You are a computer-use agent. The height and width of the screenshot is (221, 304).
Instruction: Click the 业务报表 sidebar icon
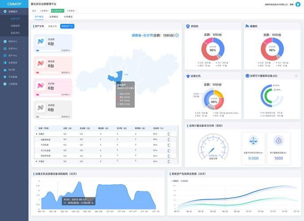5,63
